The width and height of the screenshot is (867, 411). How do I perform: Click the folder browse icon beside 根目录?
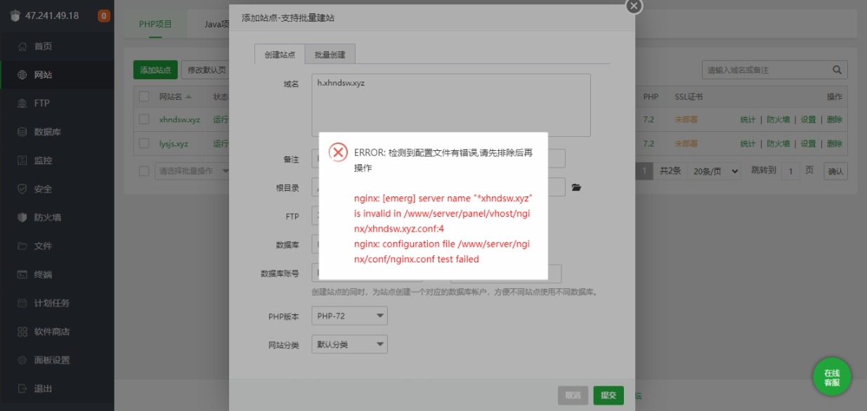pos(576,188)
